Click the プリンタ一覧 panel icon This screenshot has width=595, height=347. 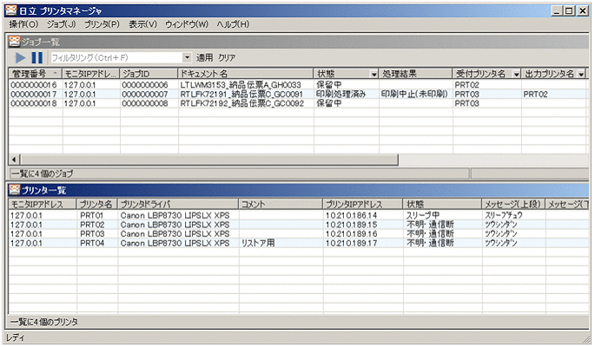point(15,190)
